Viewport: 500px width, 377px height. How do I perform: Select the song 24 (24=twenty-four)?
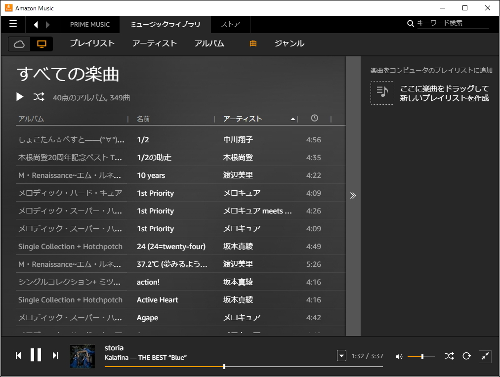180,246
